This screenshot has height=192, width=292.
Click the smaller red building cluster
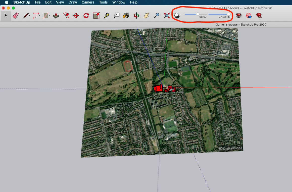170,89
